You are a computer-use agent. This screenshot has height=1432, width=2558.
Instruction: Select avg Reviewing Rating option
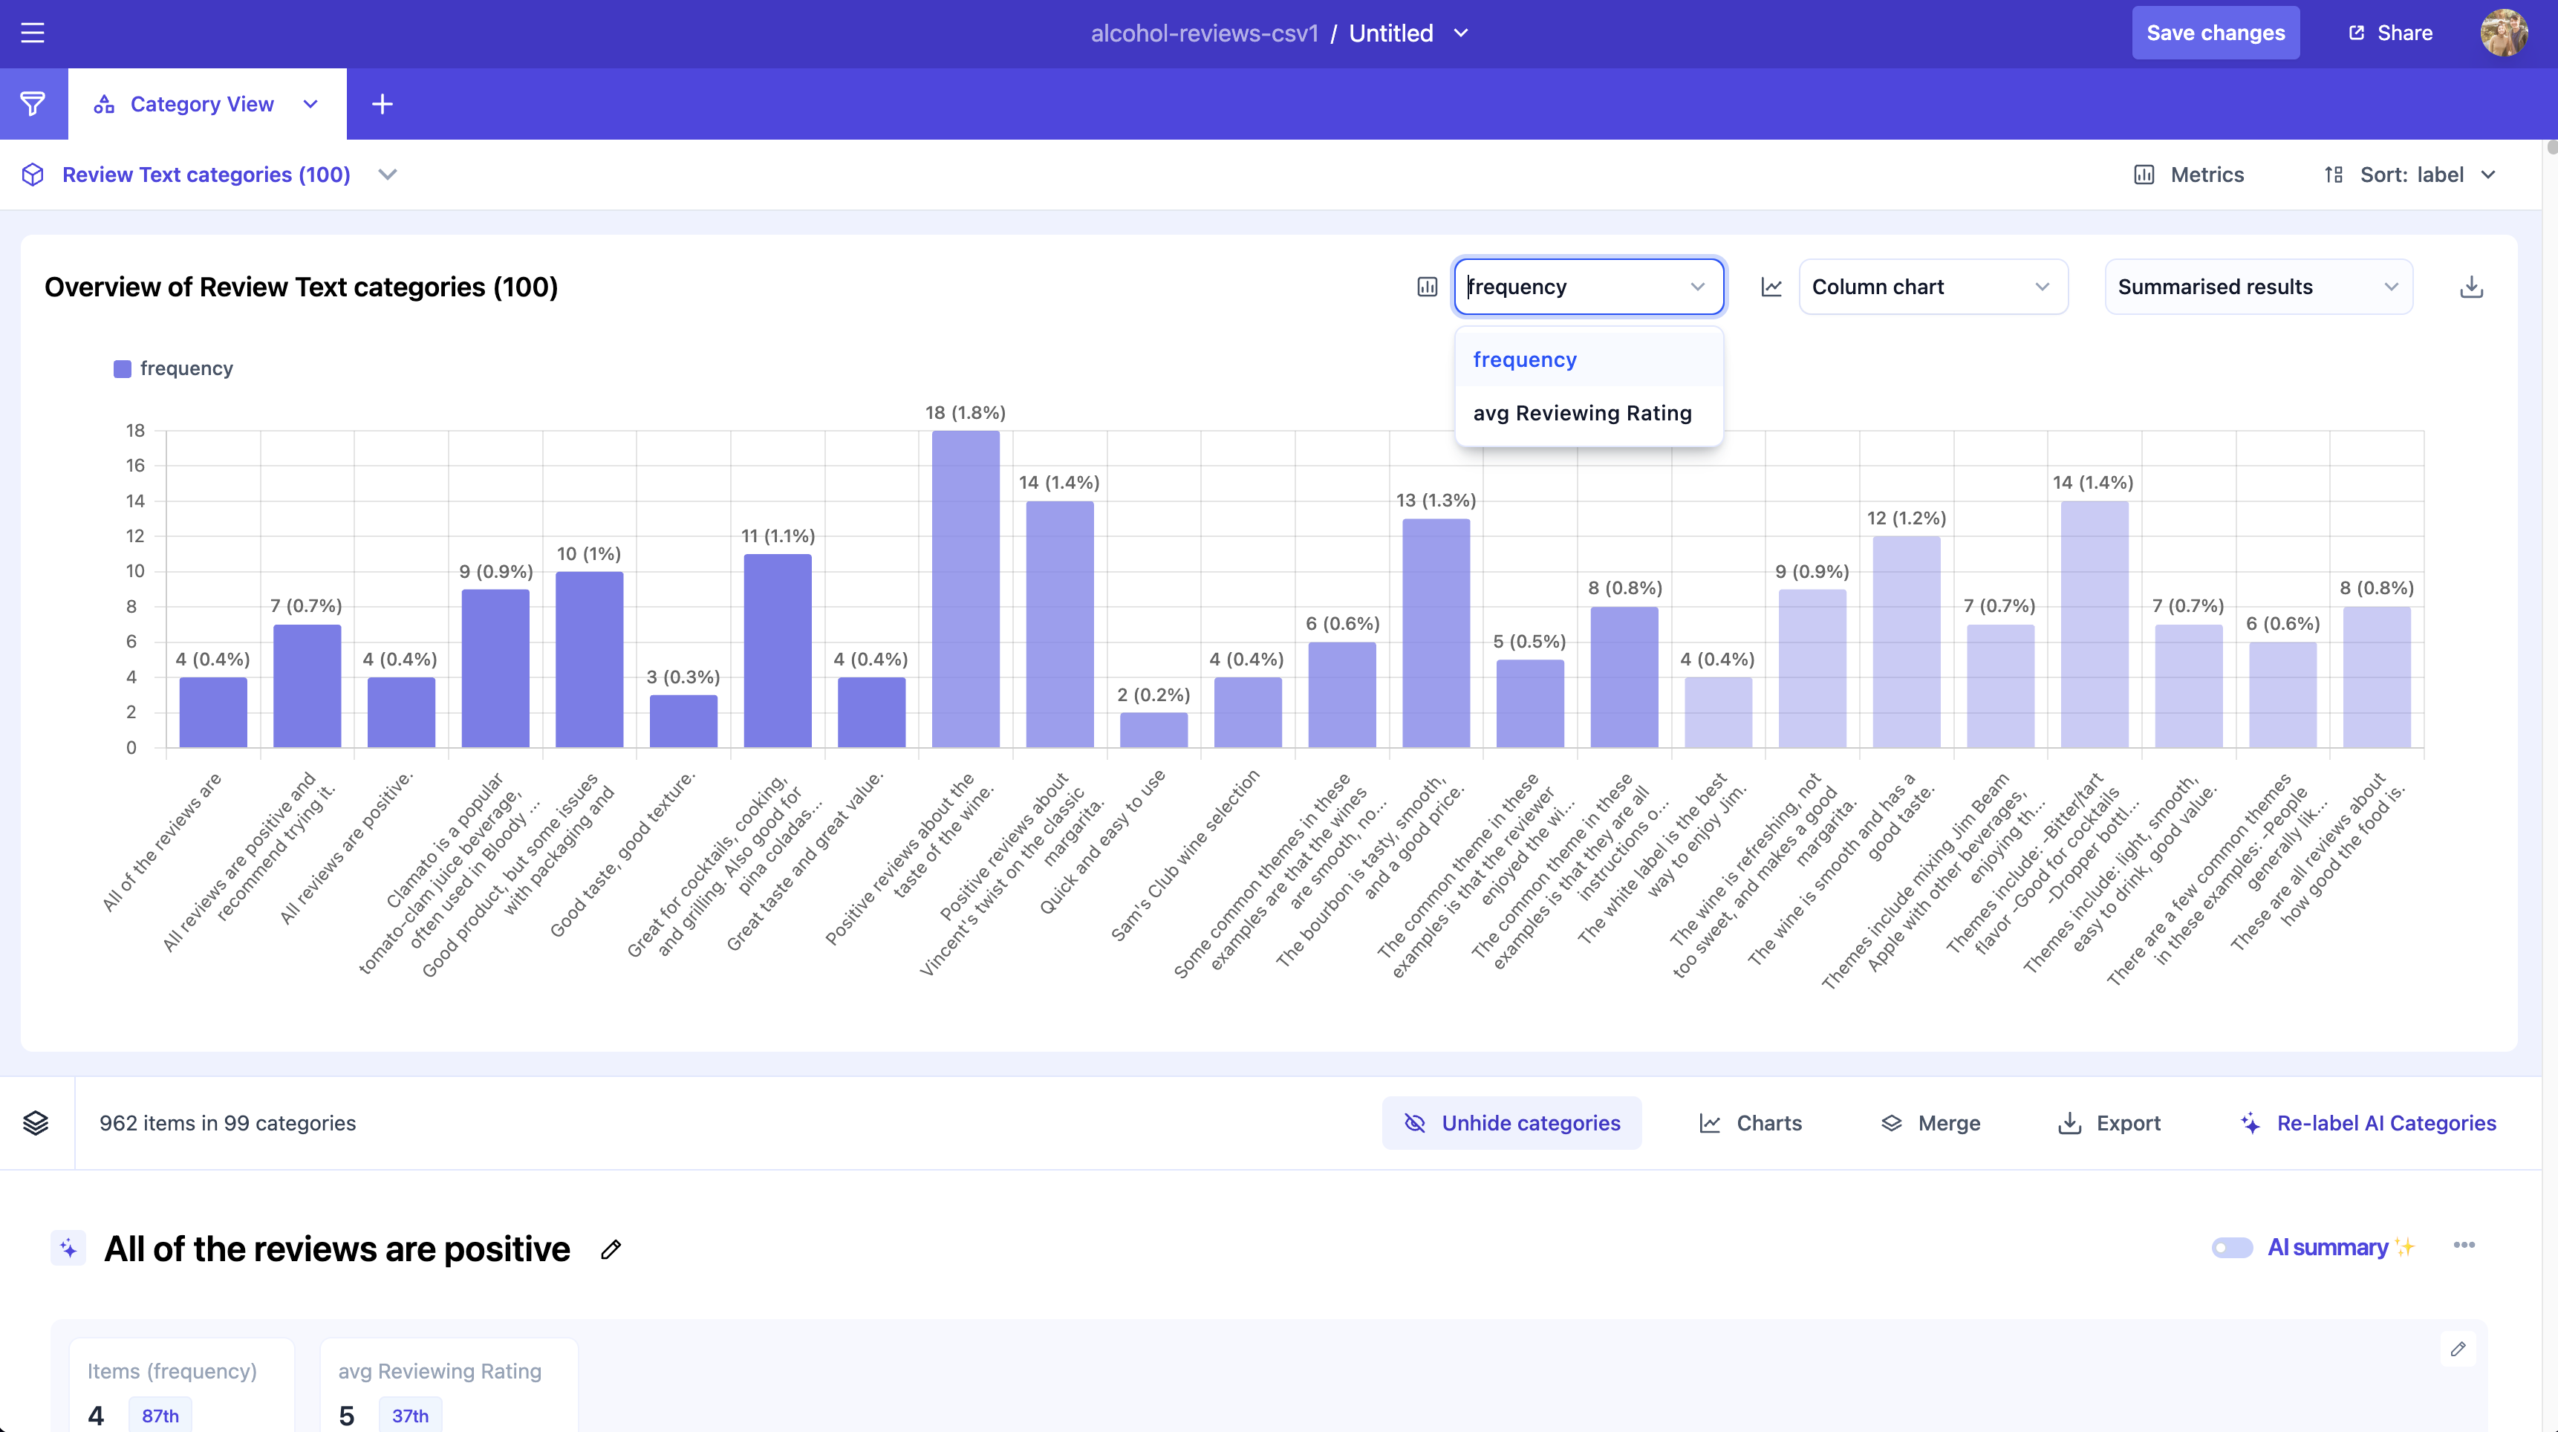(x=1582, y=413)
